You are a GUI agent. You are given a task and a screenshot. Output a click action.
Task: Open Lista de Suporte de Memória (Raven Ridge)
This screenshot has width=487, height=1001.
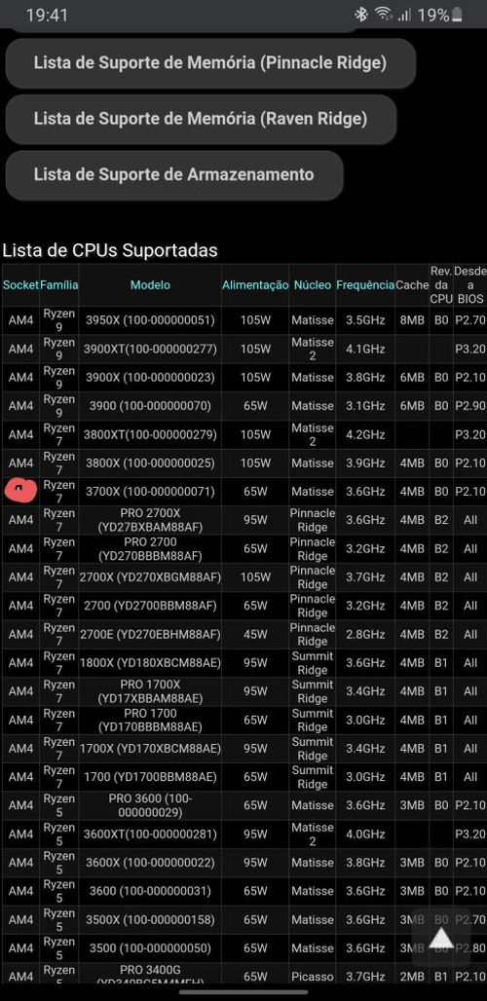[201, 119]
